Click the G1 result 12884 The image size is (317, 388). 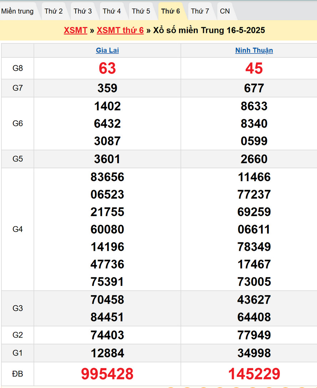point(107,353)
